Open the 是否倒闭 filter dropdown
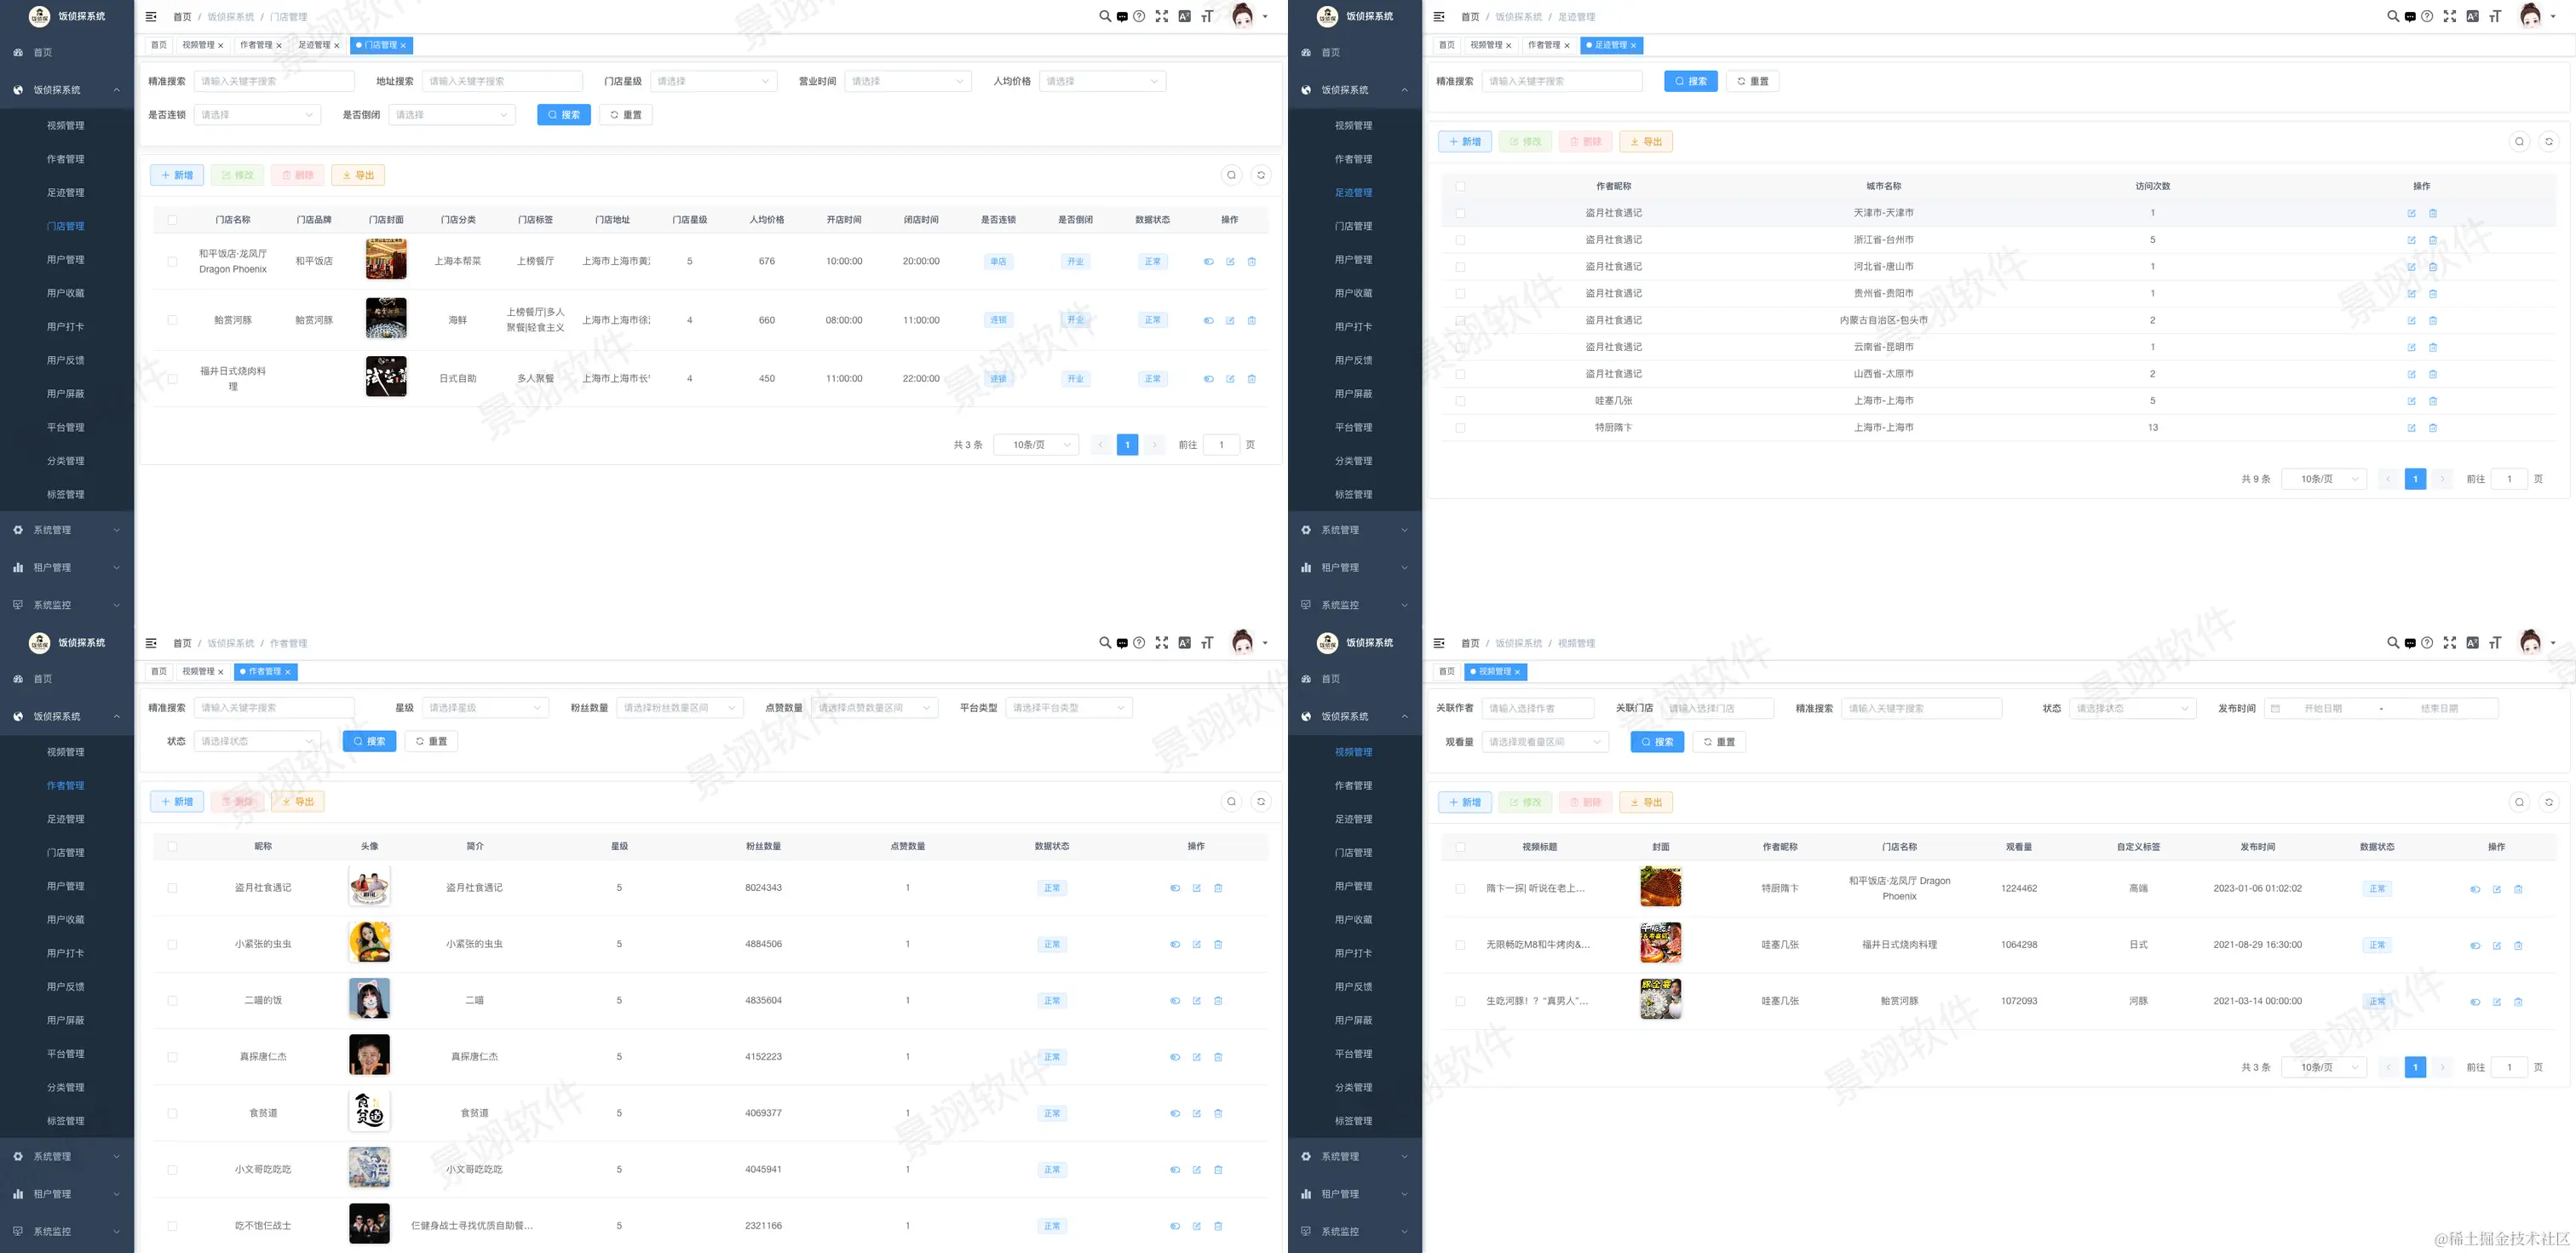 [451, 115]
